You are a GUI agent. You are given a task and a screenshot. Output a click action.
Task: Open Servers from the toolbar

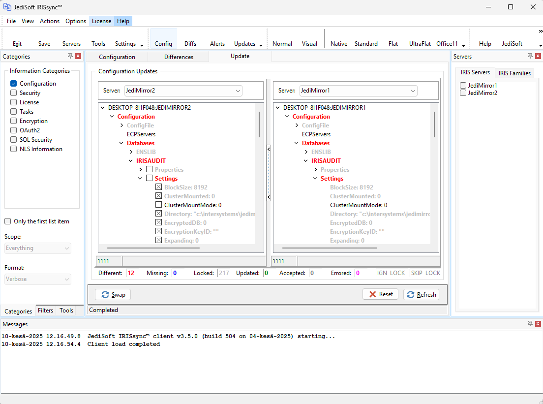pos(71,44)
